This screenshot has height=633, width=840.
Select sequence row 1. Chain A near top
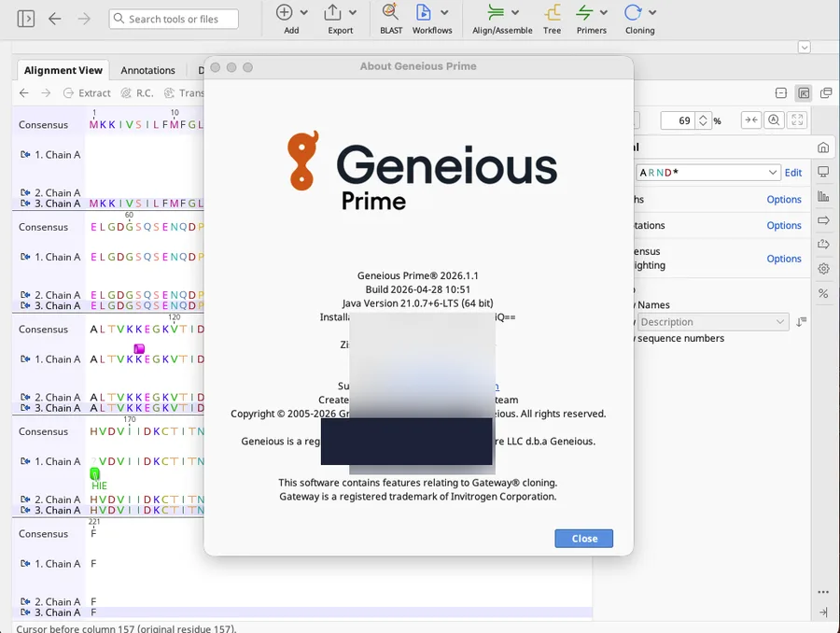(x=50, y=155)
